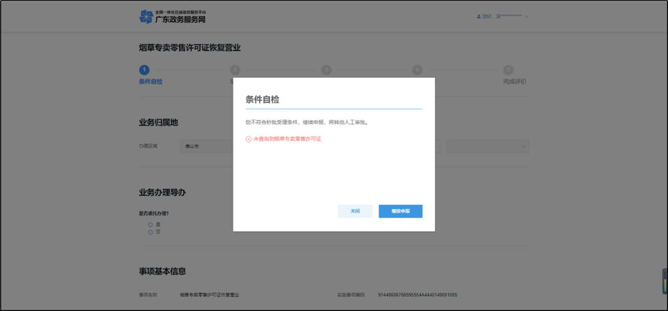The image size is (668, 311).
Task: Click the 您好 user greeting text
Action: (502, 17)
